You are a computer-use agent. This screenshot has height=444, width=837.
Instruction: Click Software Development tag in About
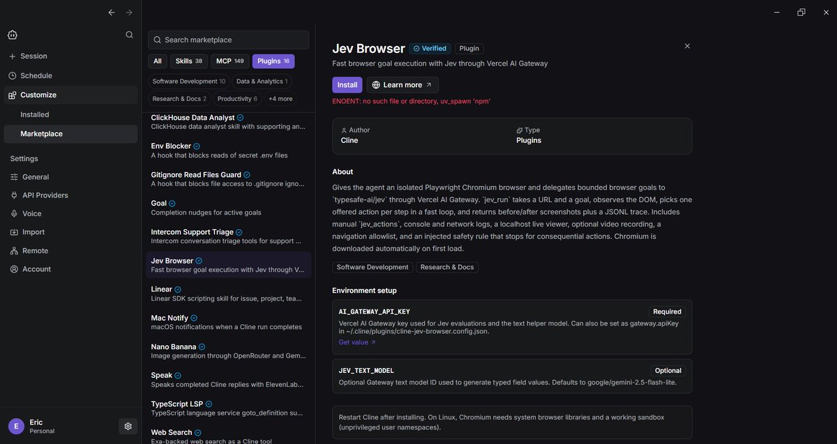[x=372, y=267]
